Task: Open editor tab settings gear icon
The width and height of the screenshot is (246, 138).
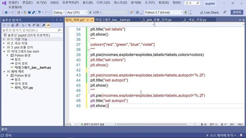Action: [243, 20]
